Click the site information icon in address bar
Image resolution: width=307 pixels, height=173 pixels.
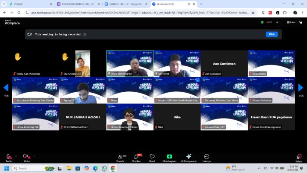(x=27, y=13)
